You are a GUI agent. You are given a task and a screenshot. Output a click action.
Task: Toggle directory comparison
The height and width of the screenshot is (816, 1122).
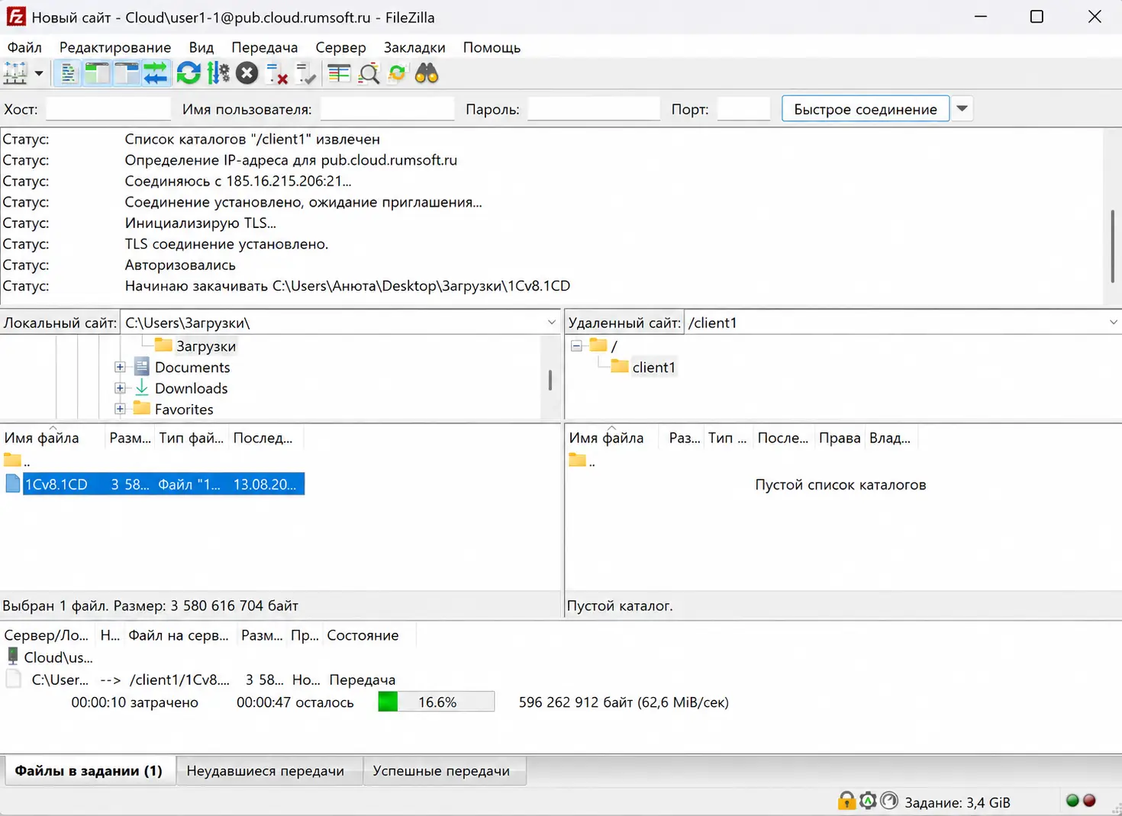point(369,73)
